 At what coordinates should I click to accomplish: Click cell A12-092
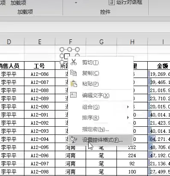tap(40, 123)
